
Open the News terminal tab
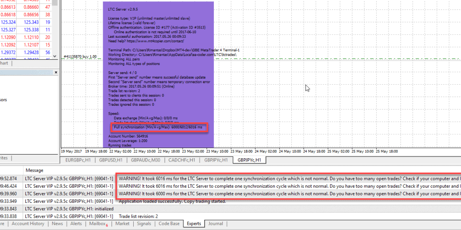tap(57, 224)
